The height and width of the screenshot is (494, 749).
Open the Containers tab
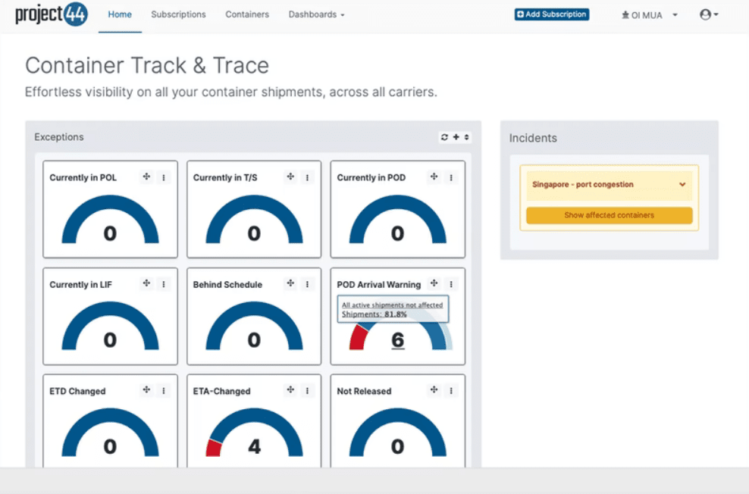point(247,14)
